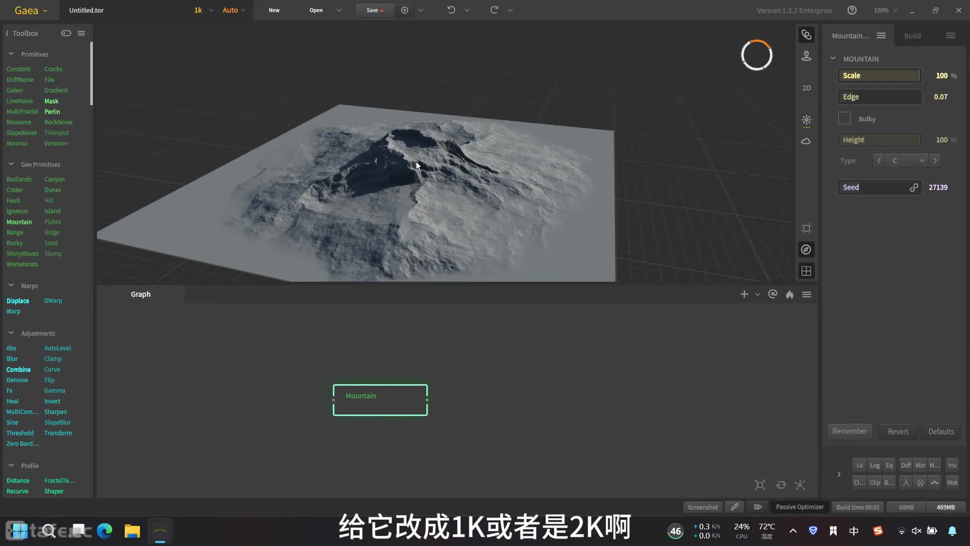Viewport: 970px width, 546px height.
Task: Adjust the Edge slider
Action: 880,97
